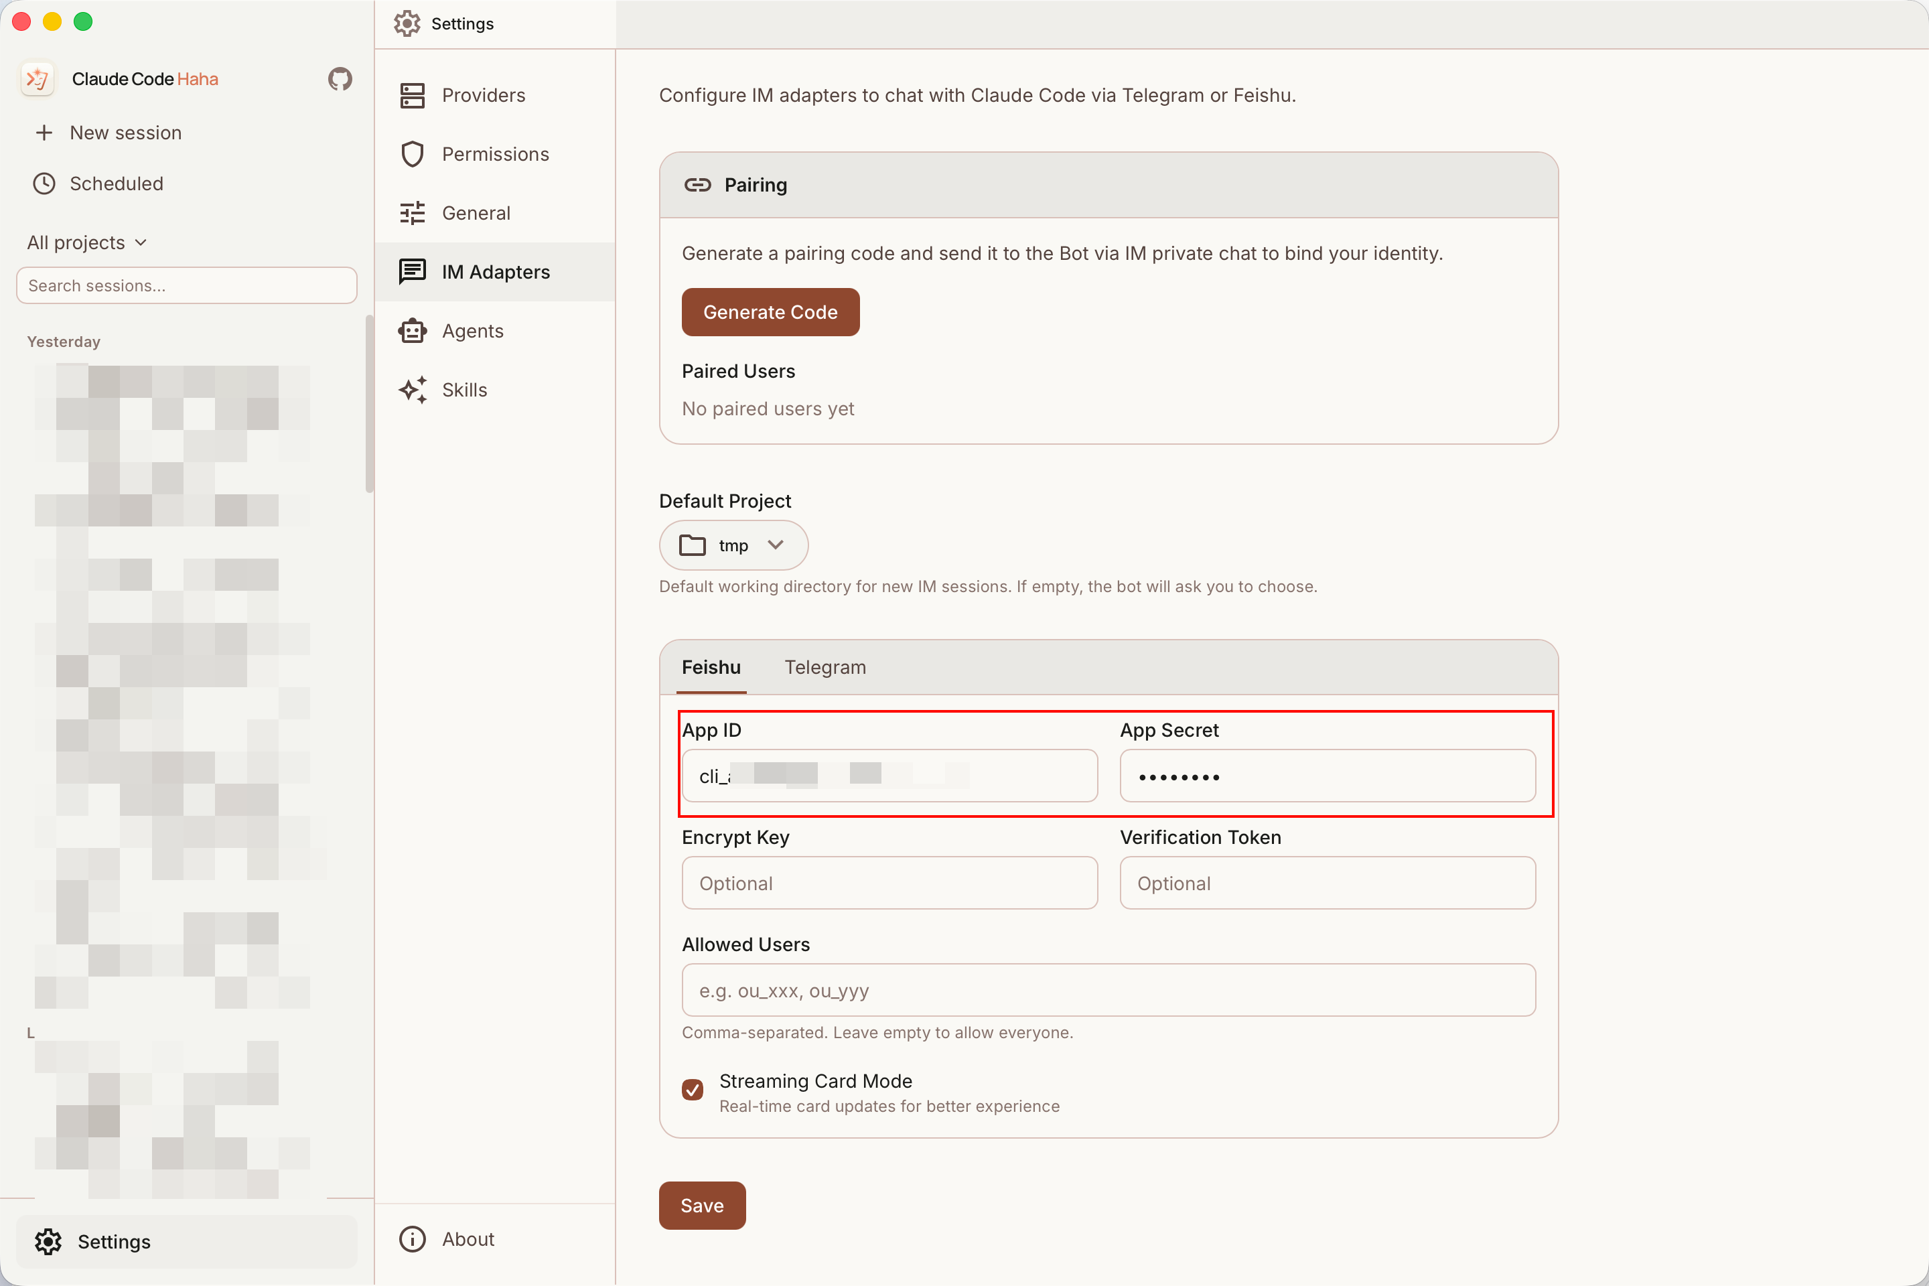Click the Agents robot icon
This screenshot has width=1929, height=1286.
point(412,332)
